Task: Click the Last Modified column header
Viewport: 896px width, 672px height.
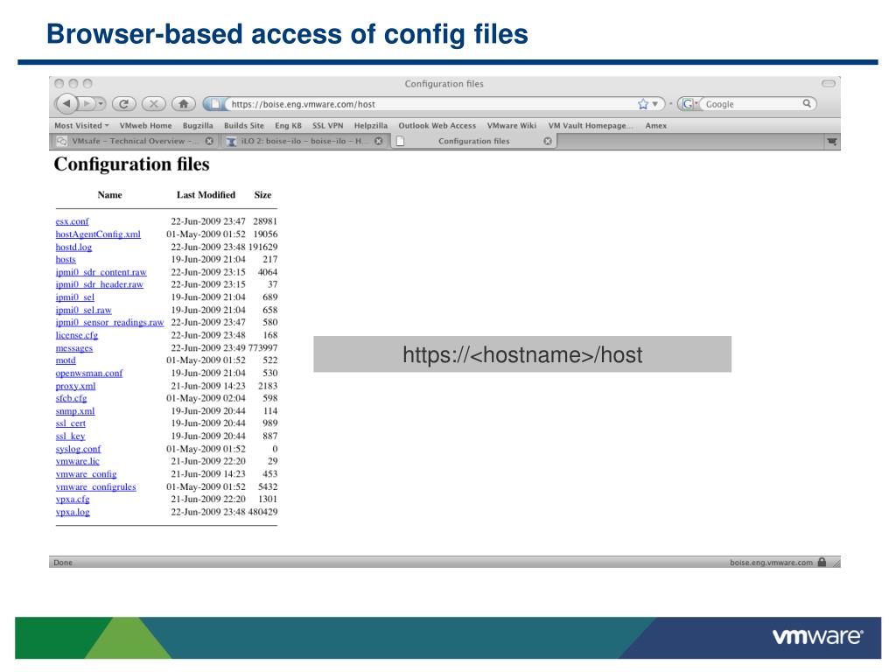Action: click(206, 195)
